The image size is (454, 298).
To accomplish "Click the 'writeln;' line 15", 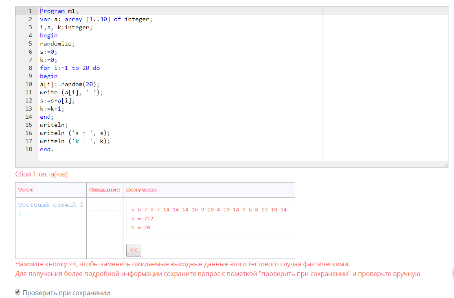I will [54, 125].
